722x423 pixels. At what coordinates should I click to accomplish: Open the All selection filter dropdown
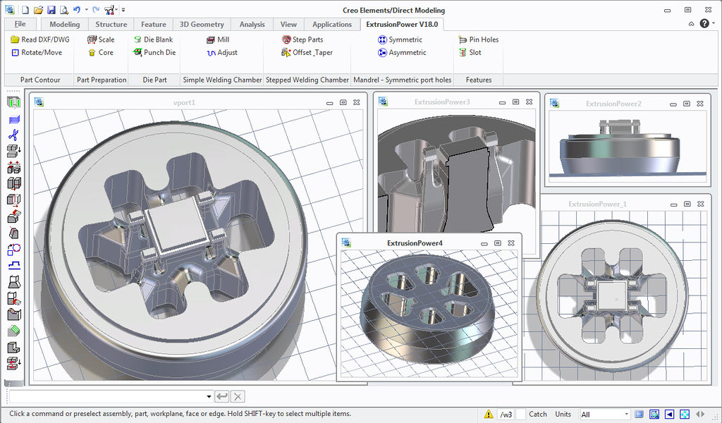coord(604,415)
